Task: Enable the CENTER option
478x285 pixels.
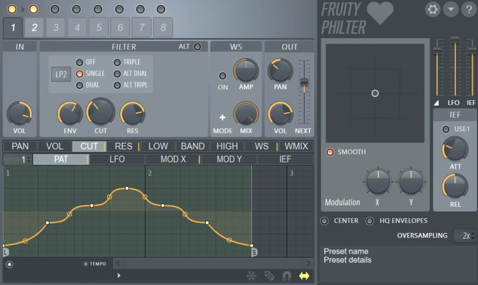Action: [x=339, y=221]
